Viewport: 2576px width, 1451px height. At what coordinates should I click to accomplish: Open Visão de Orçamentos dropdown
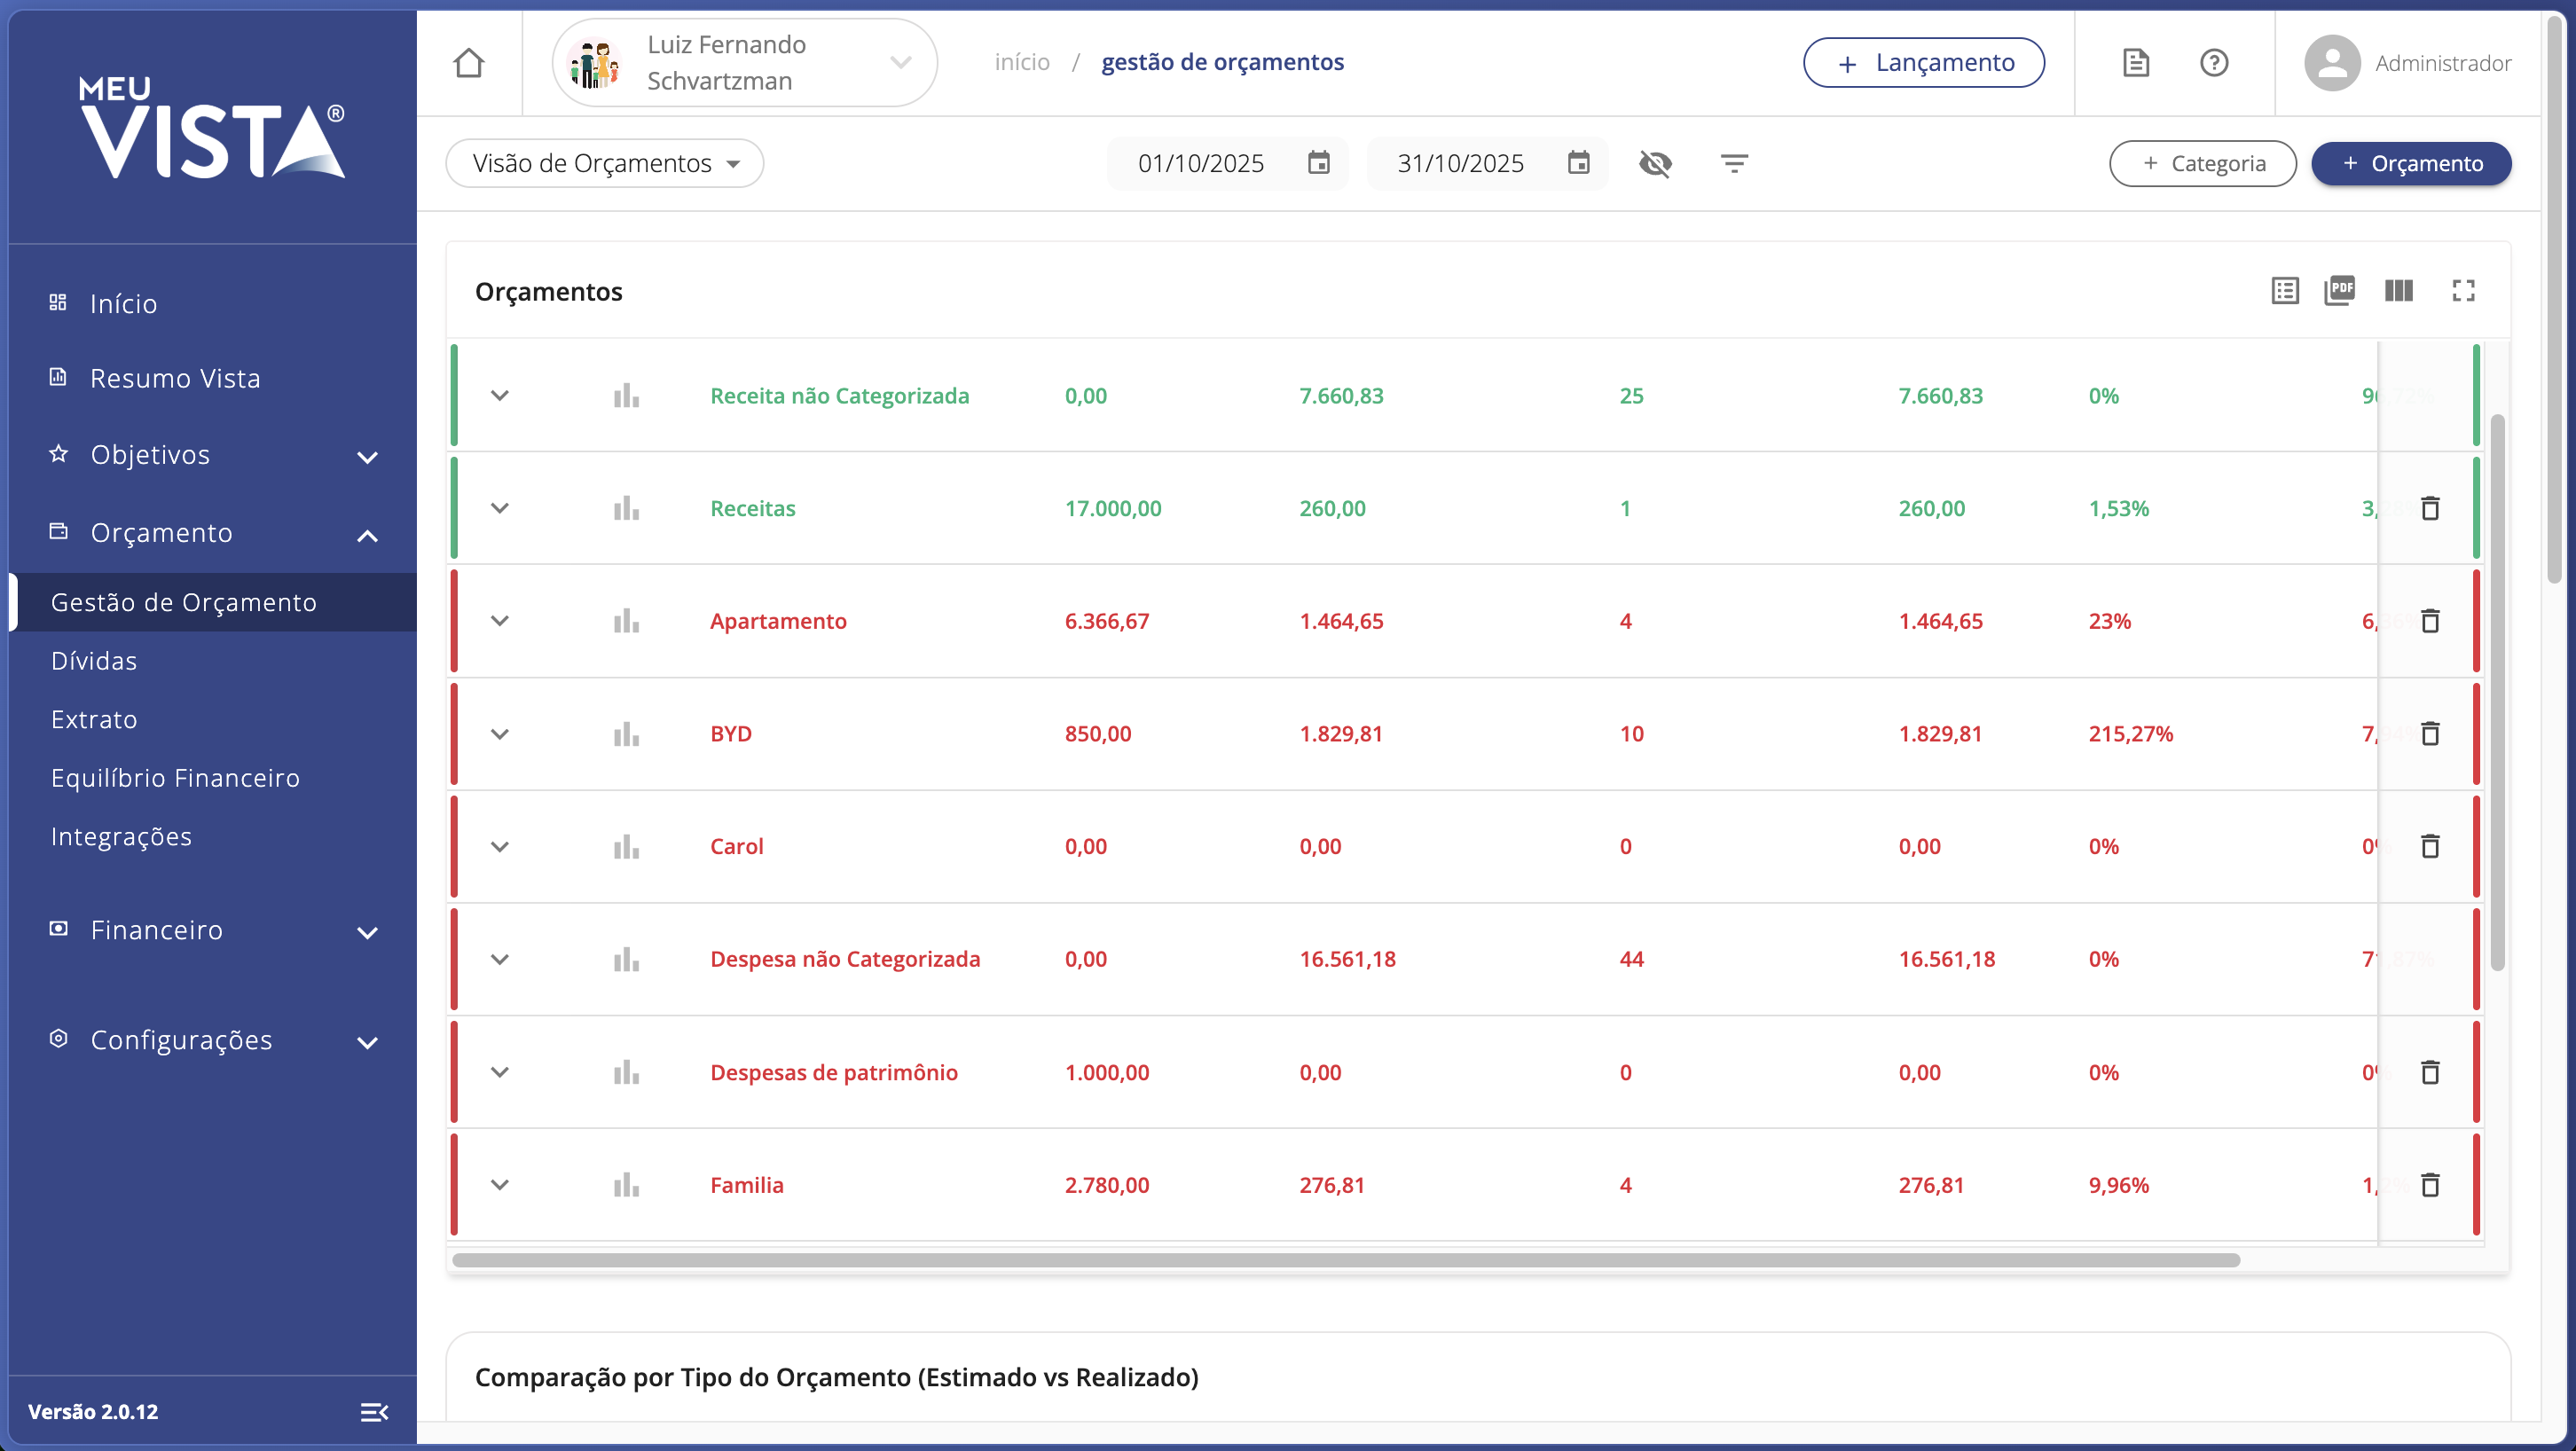pos(604,163)
